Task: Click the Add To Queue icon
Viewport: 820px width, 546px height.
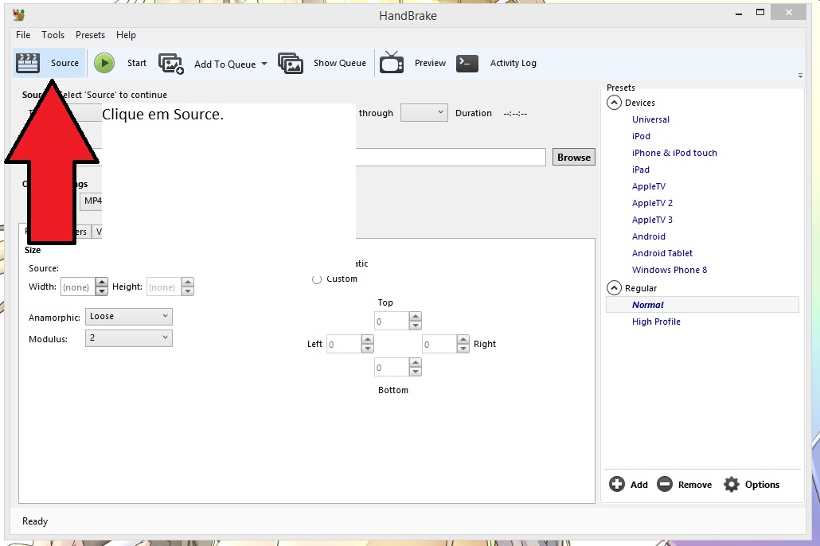Action: [171, 64]
